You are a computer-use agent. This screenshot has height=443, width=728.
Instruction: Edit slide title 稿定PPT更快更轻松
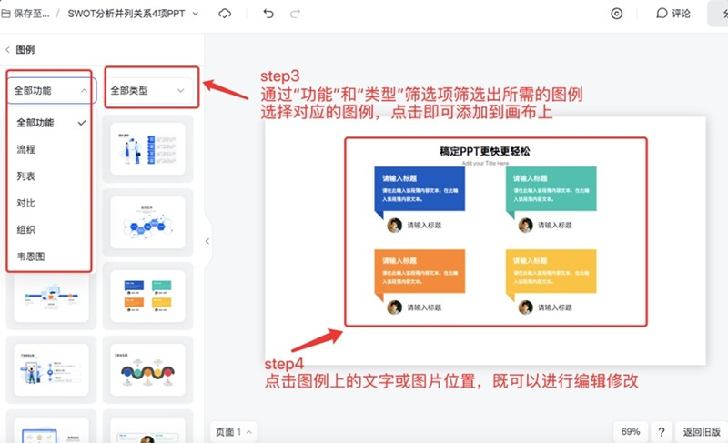coord(485,151)
